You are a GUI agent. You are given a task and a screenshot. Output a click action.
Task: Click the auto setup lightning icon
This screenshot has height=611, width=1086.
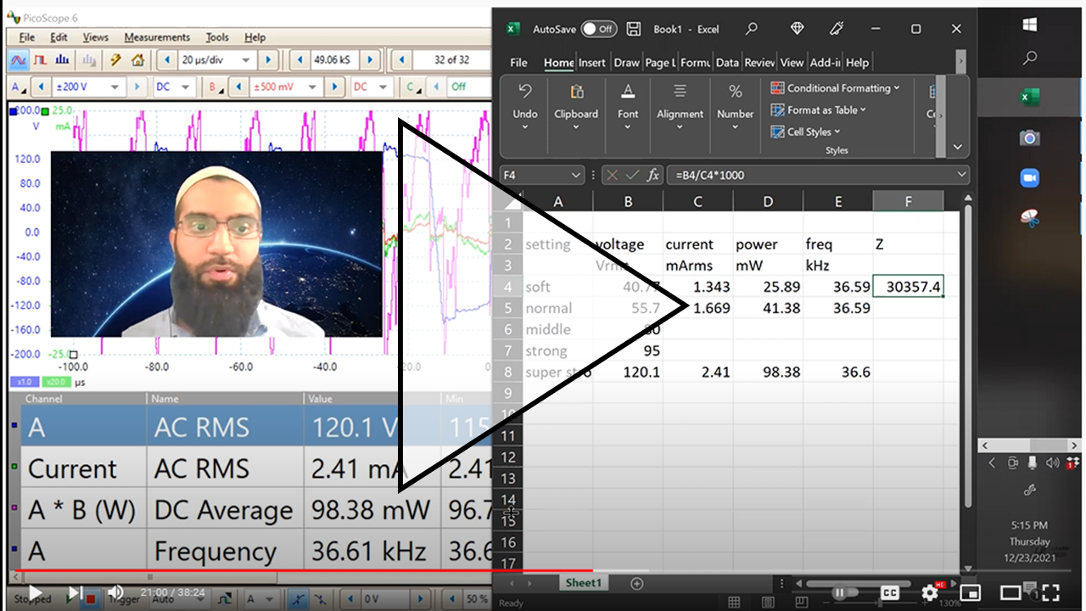click(116, 60)
